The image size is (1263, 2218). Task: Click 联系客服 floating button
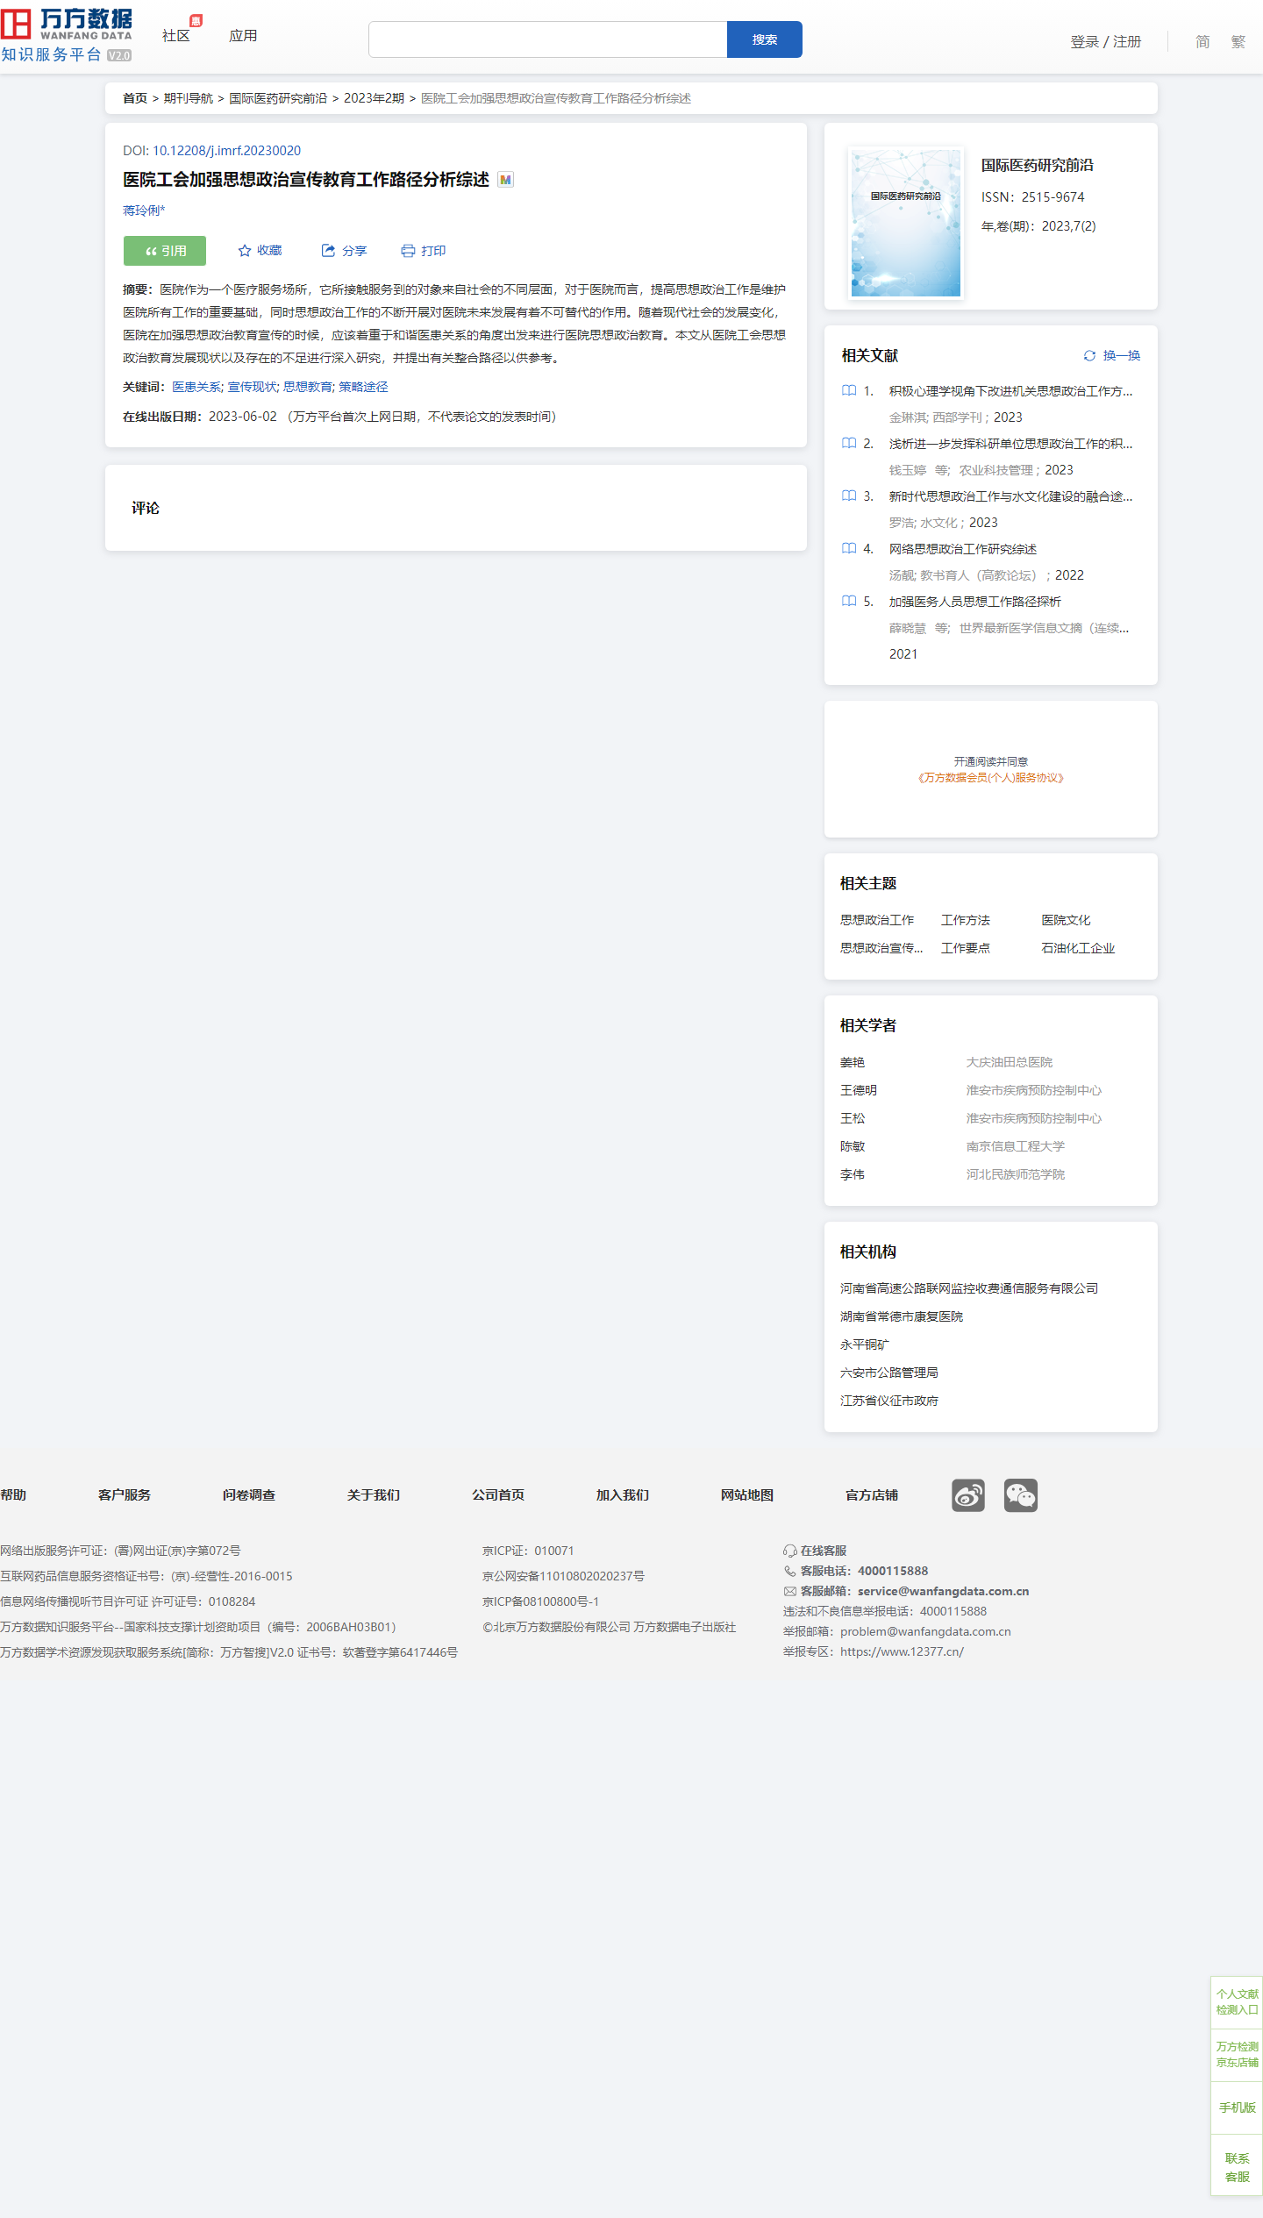(x=1237, y=2167)
